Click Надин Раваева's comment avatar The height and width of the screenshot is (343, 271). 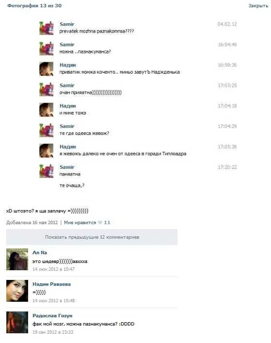point(17,291)
